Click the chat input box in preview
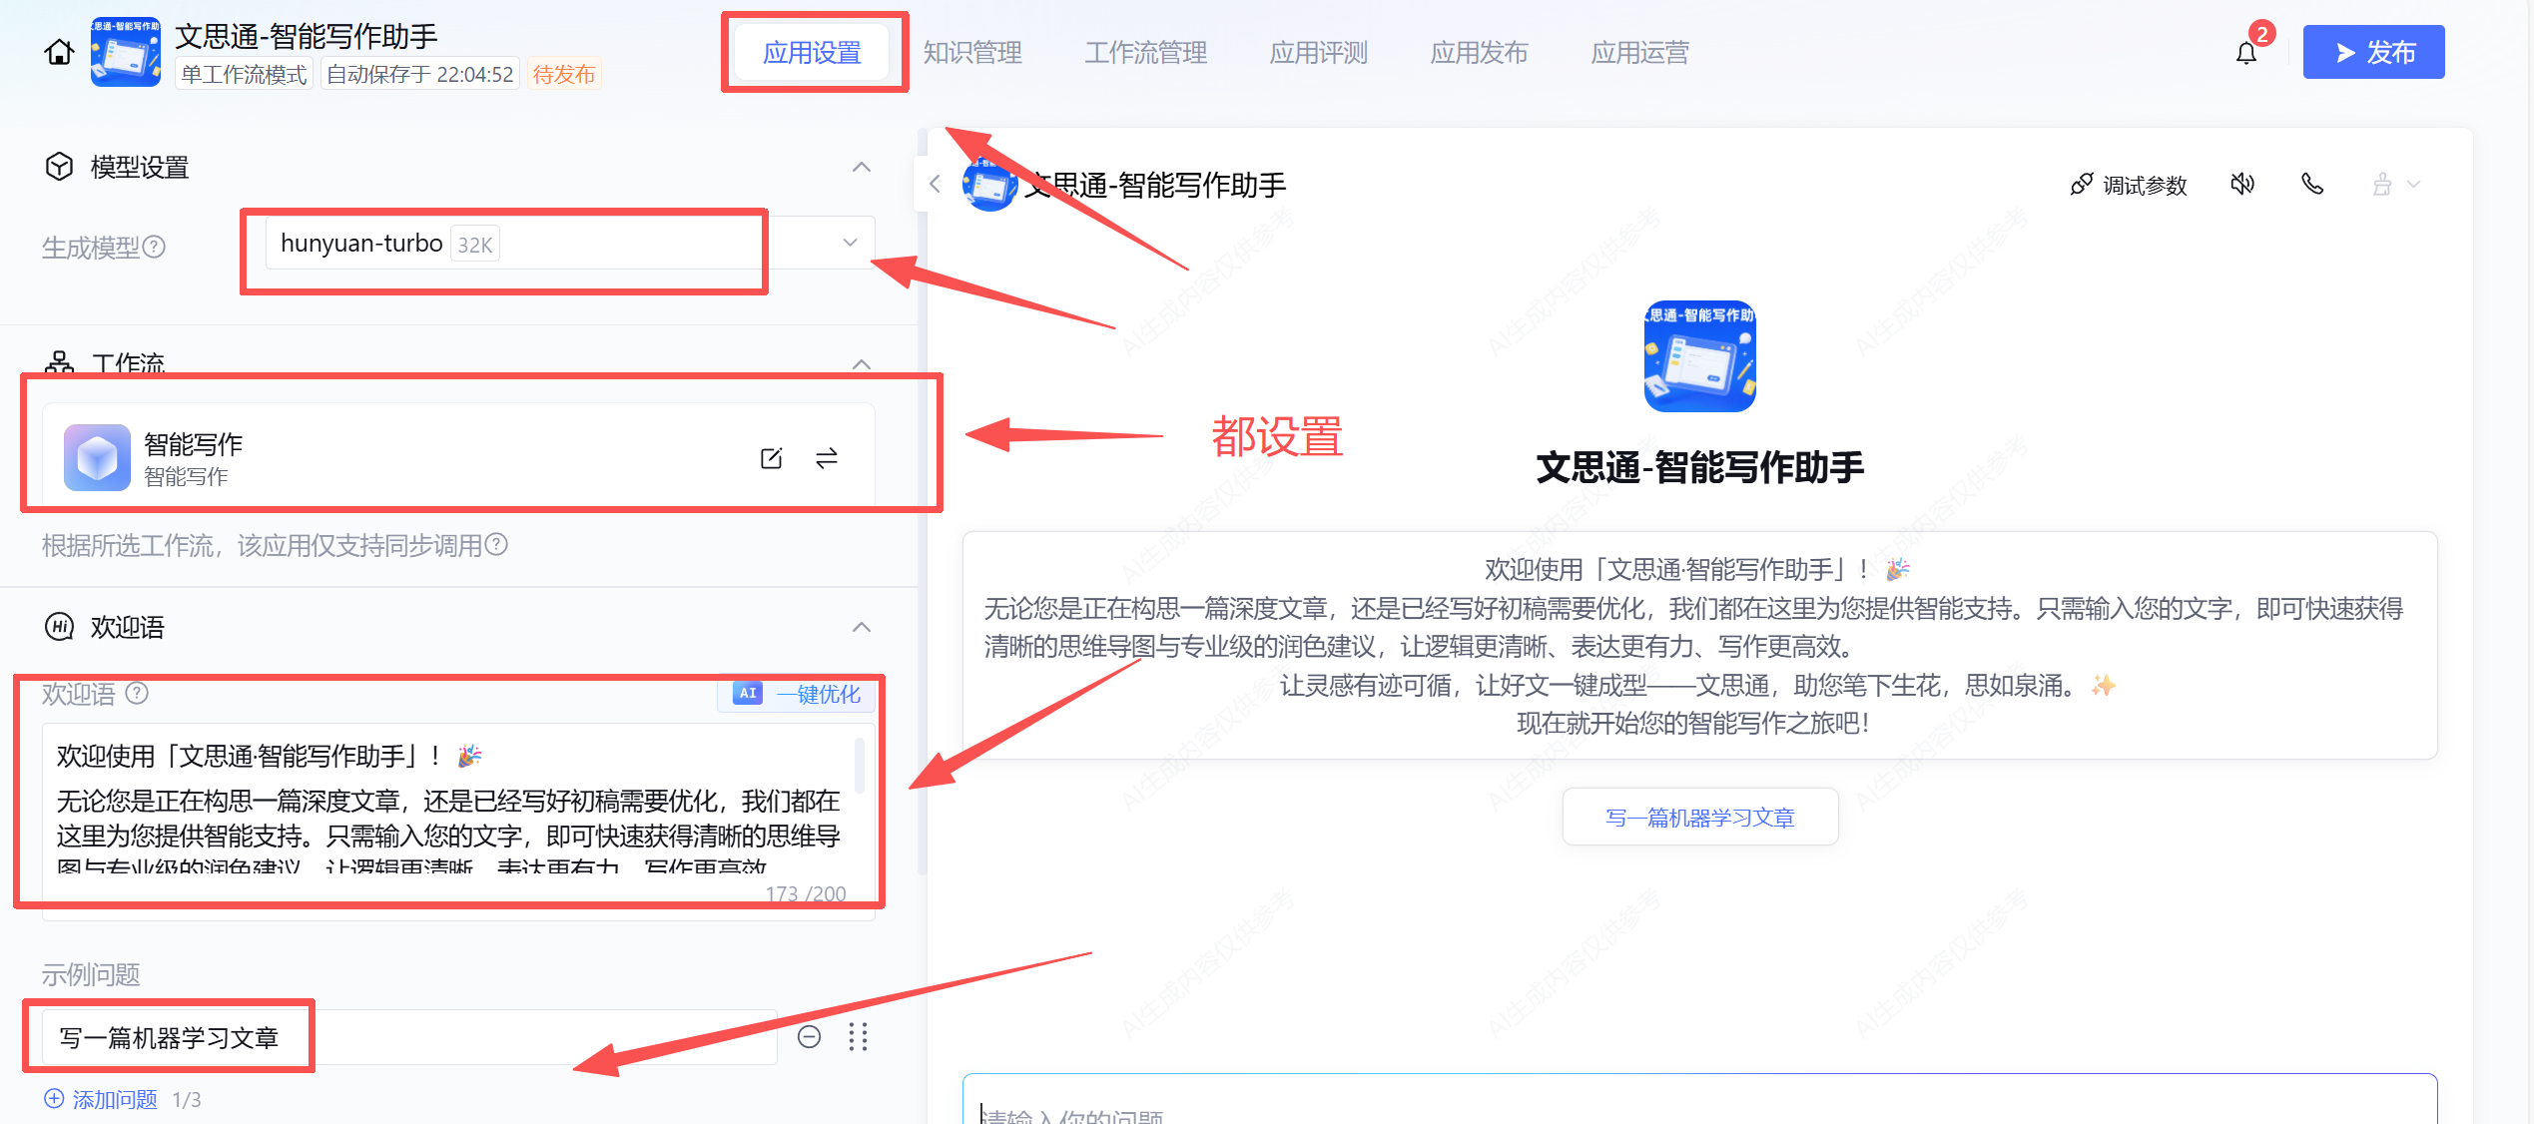The width and height of the screenshot is (2534, 1124). [x=1700, y=1100]
